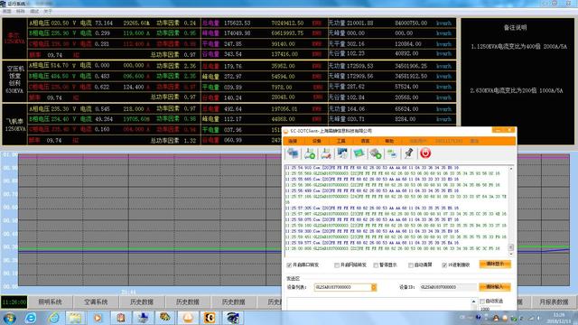Screen dimensions: 578x325
Task: Switch to the 空调系统 page button
Action: 96,302
